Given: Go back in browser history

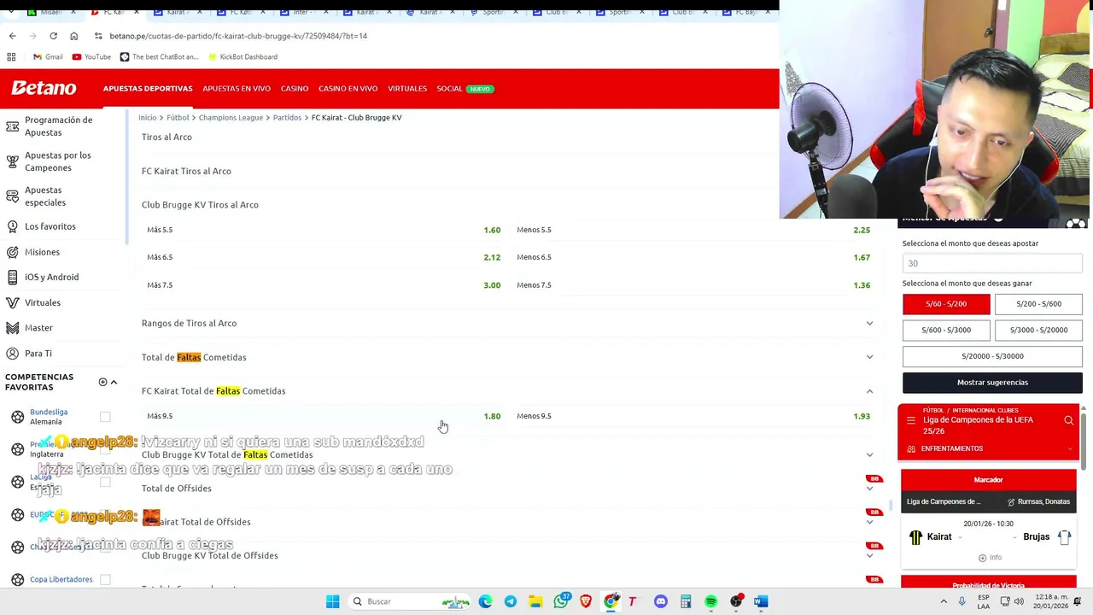Looking at the screenshot, I should point(12,36).
